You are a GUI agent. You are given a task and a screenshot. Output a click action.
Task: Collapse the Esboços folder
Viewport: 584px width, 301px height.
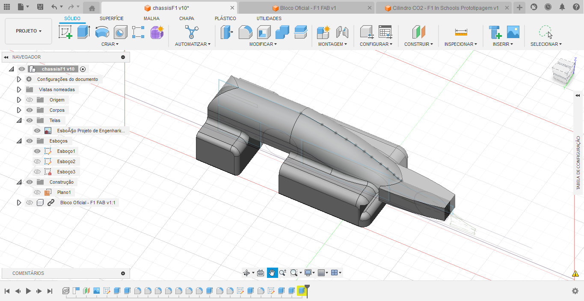(19, 140)
